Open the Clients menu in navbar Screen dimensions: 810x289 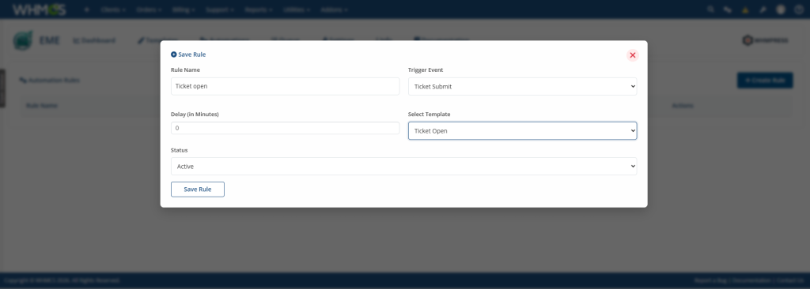pyautogui.click(x=114, y=9)
